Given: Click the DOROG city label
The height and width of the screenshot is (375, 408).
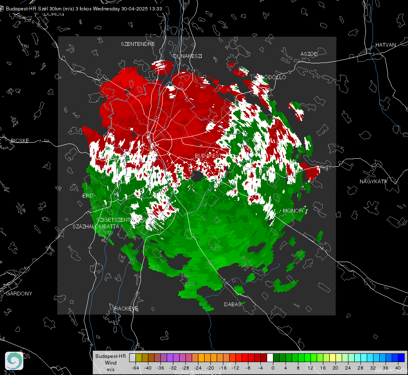Looking at the screenshot, I should 54,14.
